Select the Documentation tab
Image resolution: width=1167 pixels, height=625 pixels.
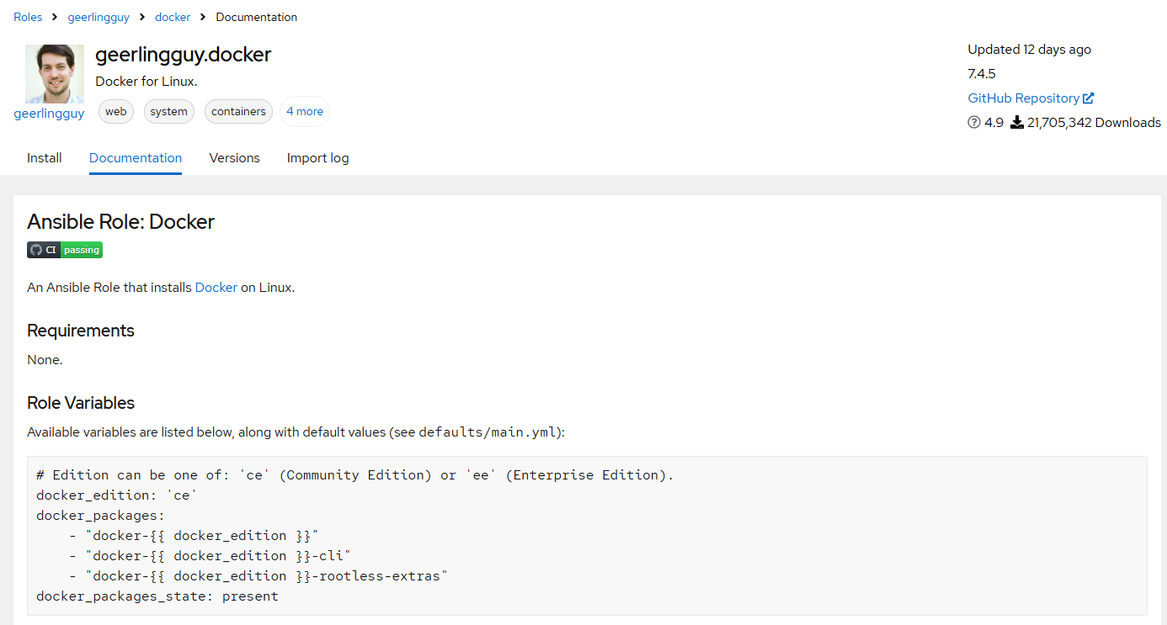(136, 158)
